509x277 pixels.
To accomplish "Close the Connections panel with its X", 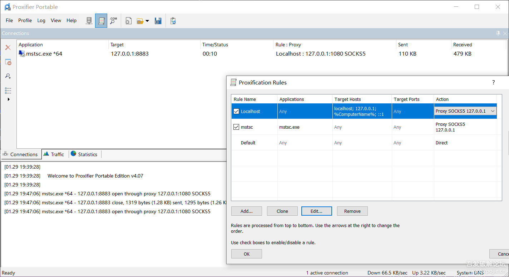I will click(505, 33).
